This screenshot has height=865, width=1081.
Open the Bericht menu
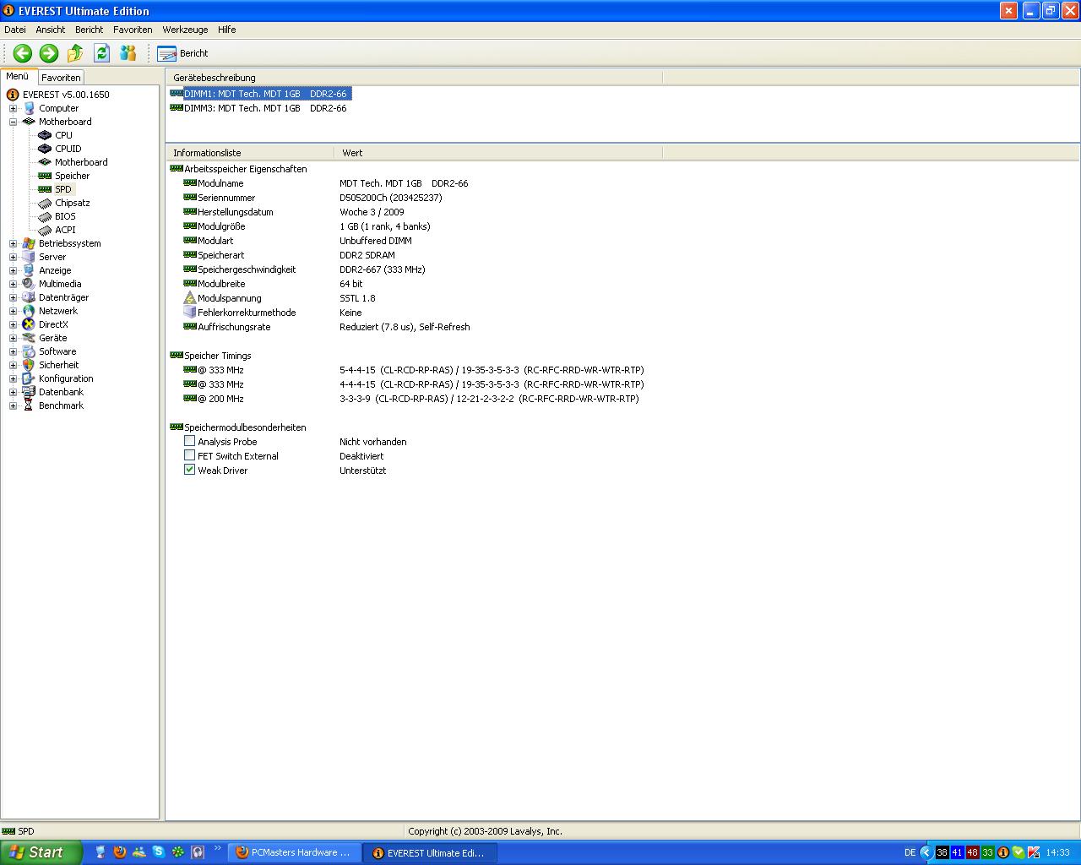[89, 30]
